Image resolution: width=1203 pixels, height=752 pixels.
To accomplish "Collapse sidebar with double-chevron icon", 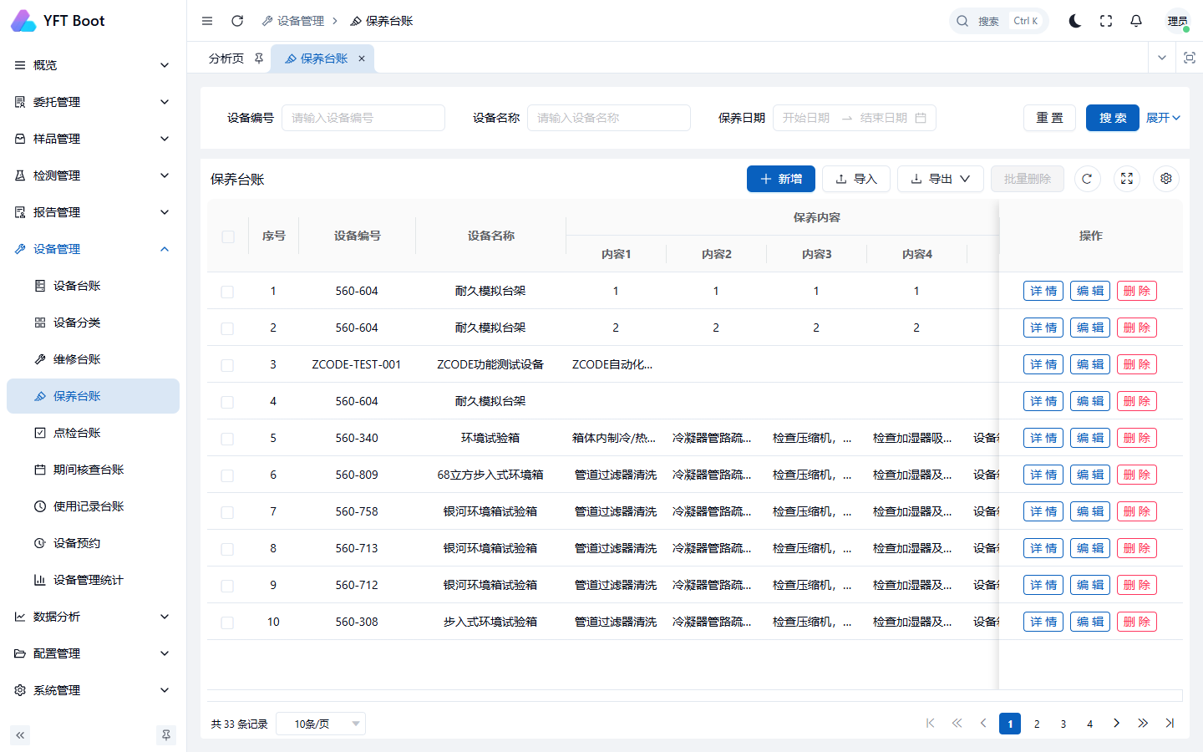I will 20,735.
